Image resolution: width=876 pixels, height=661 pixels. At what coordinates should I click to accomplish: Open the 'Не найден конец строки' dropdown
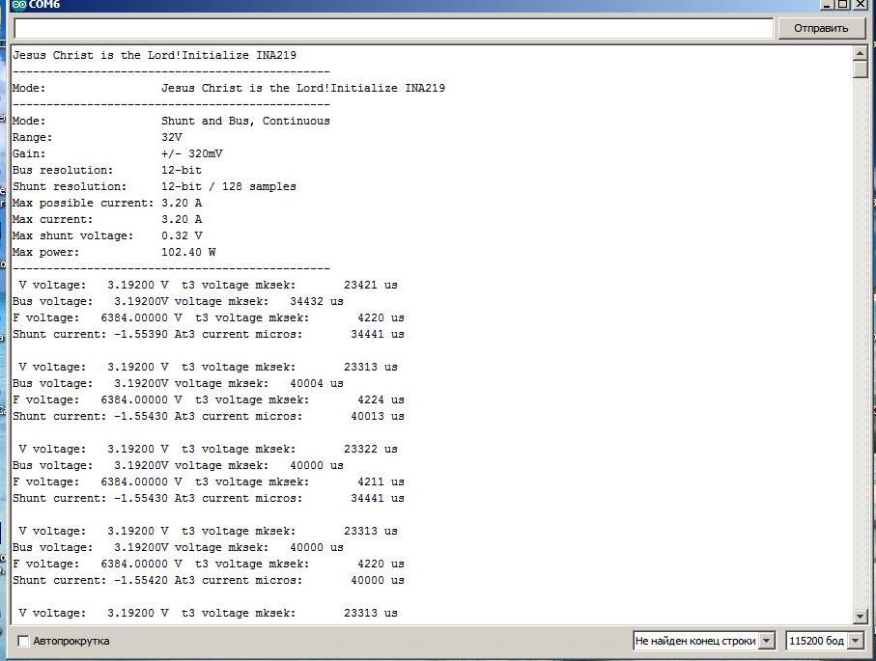tap(695, 641)
